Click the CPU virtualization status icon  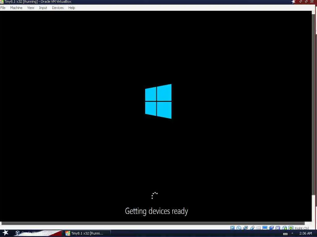(278, 228)
